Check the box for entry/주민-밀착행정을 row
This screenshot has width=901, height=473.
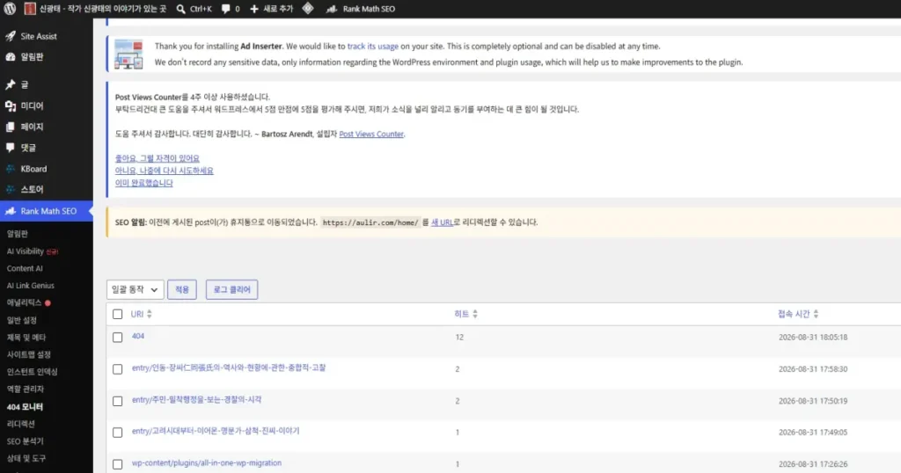click(x=117, y=401)
